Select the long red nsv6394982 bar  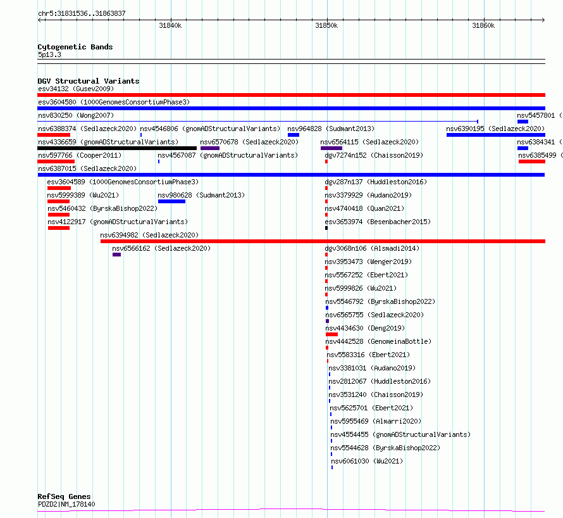tap(323, 241)
